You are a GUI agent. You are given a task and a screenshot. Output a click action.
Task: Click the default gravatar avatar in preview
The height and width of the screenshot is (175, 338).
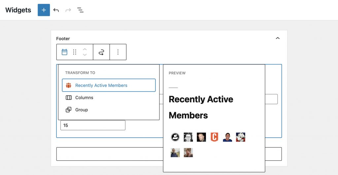(x=175, y=137)
